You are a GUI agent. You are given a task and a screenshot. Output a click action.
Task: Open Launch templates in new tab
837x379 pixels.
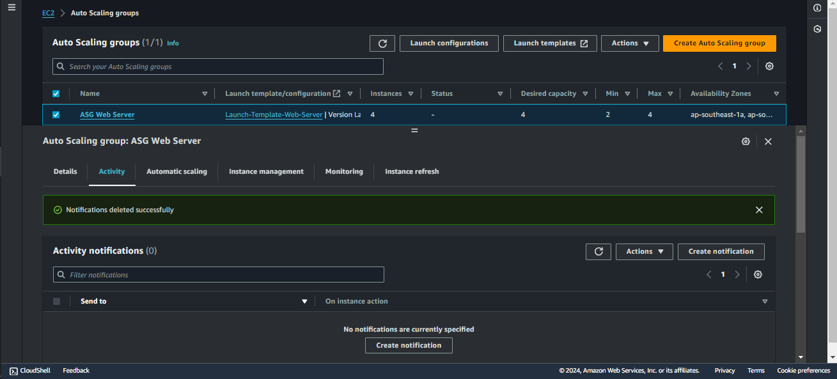pyautogui.click(x=550, y=43)
